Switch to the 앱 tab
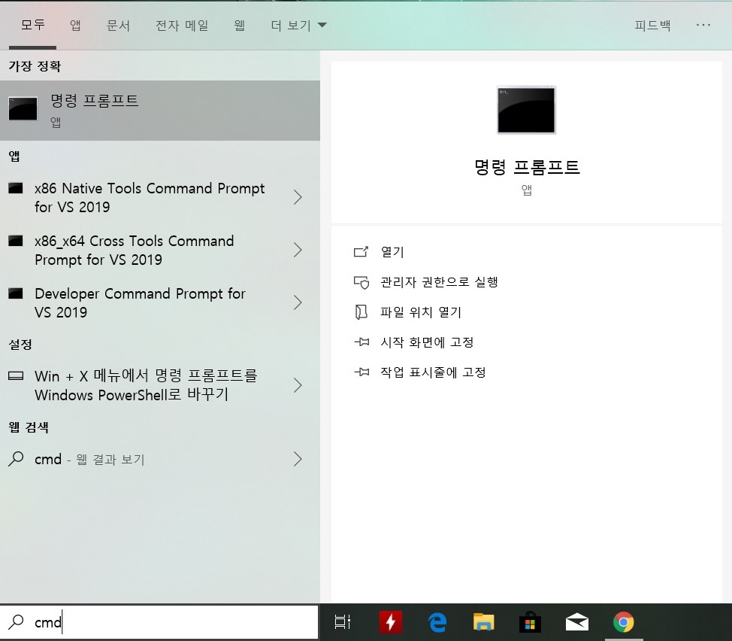Viewport: 732px width, 641px height. tap(74, 24)
